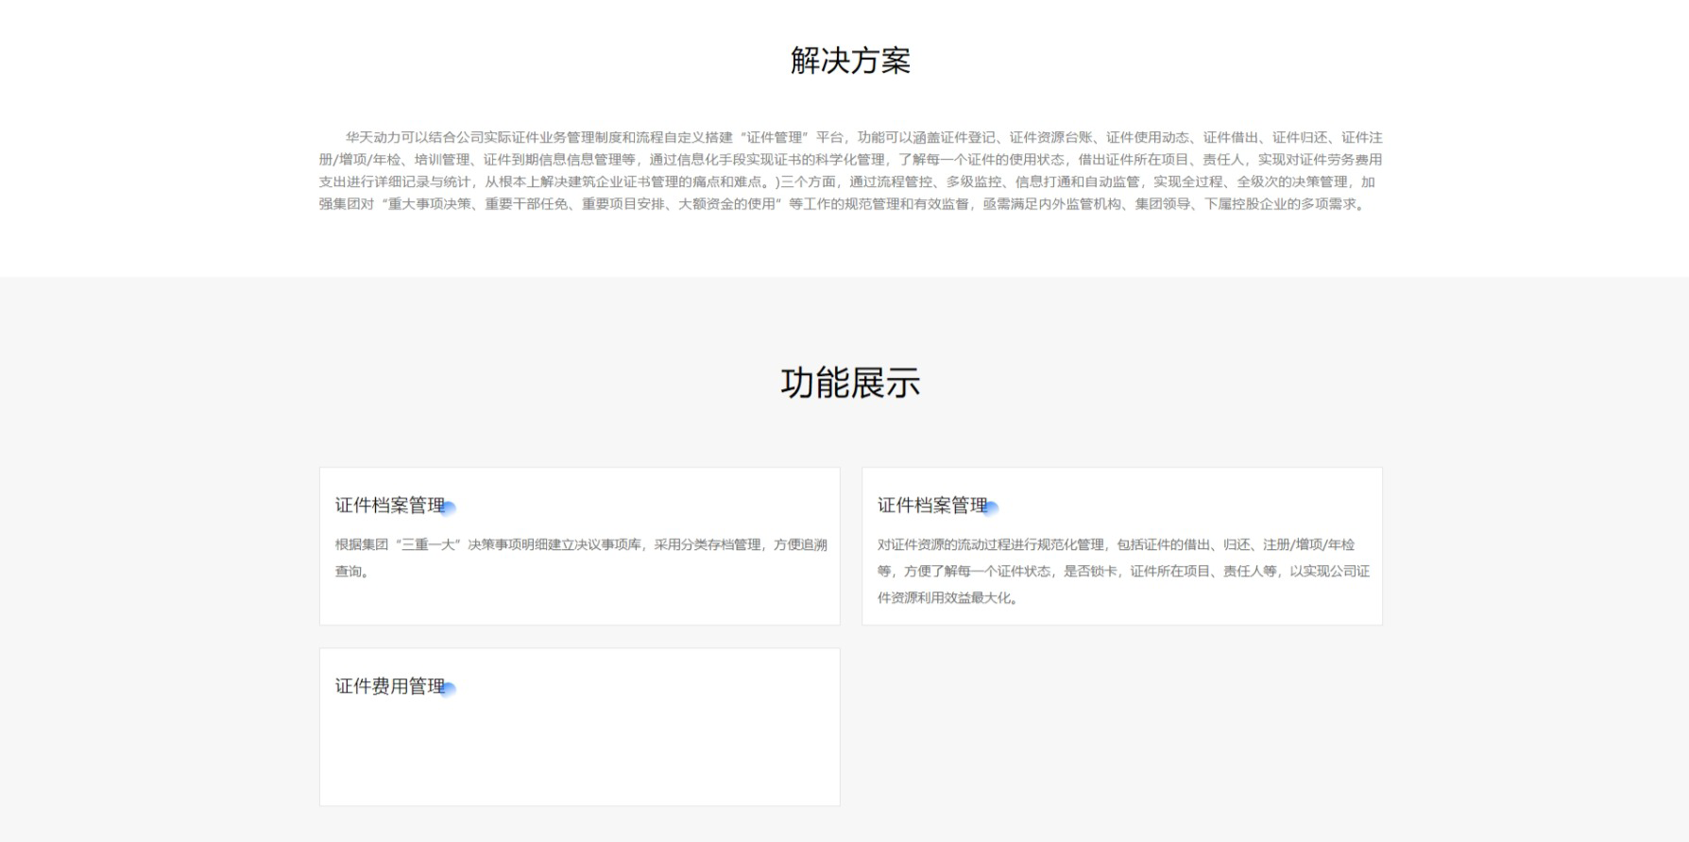Image resolution: width=1689 pixels, height=842 pixels.
Task: Click the empty body of the 证件费用管理 card
Action: (x=579, y=751)
